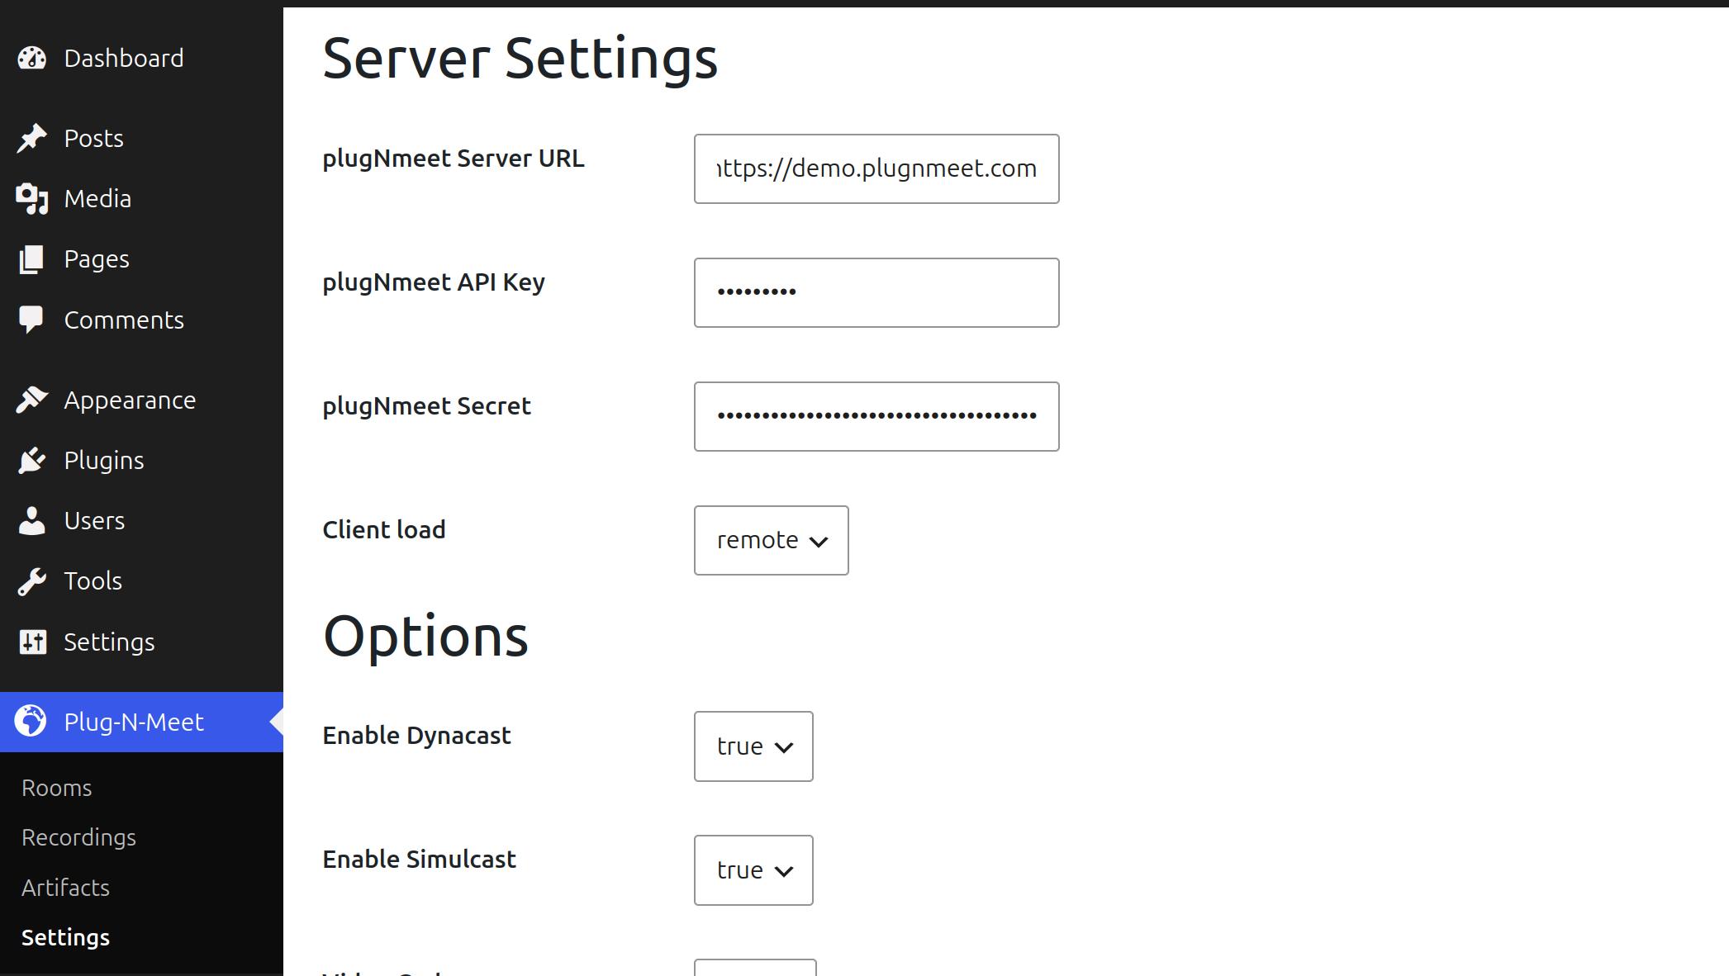
Task: Open the Artifacts submenu link
Action: click(x=66, y=888)
